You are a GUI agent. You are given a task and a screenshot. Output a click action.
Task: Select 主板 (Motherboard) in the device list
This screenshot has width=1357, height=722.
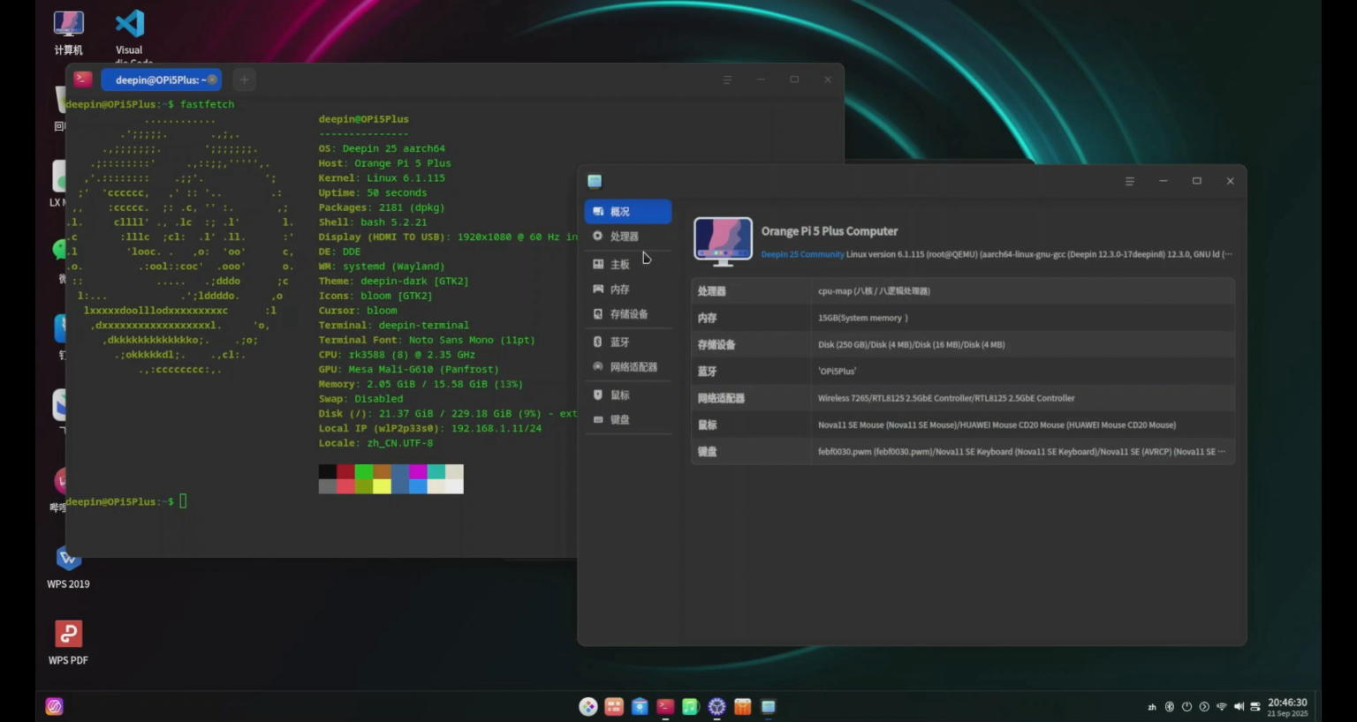pos(619,265)
